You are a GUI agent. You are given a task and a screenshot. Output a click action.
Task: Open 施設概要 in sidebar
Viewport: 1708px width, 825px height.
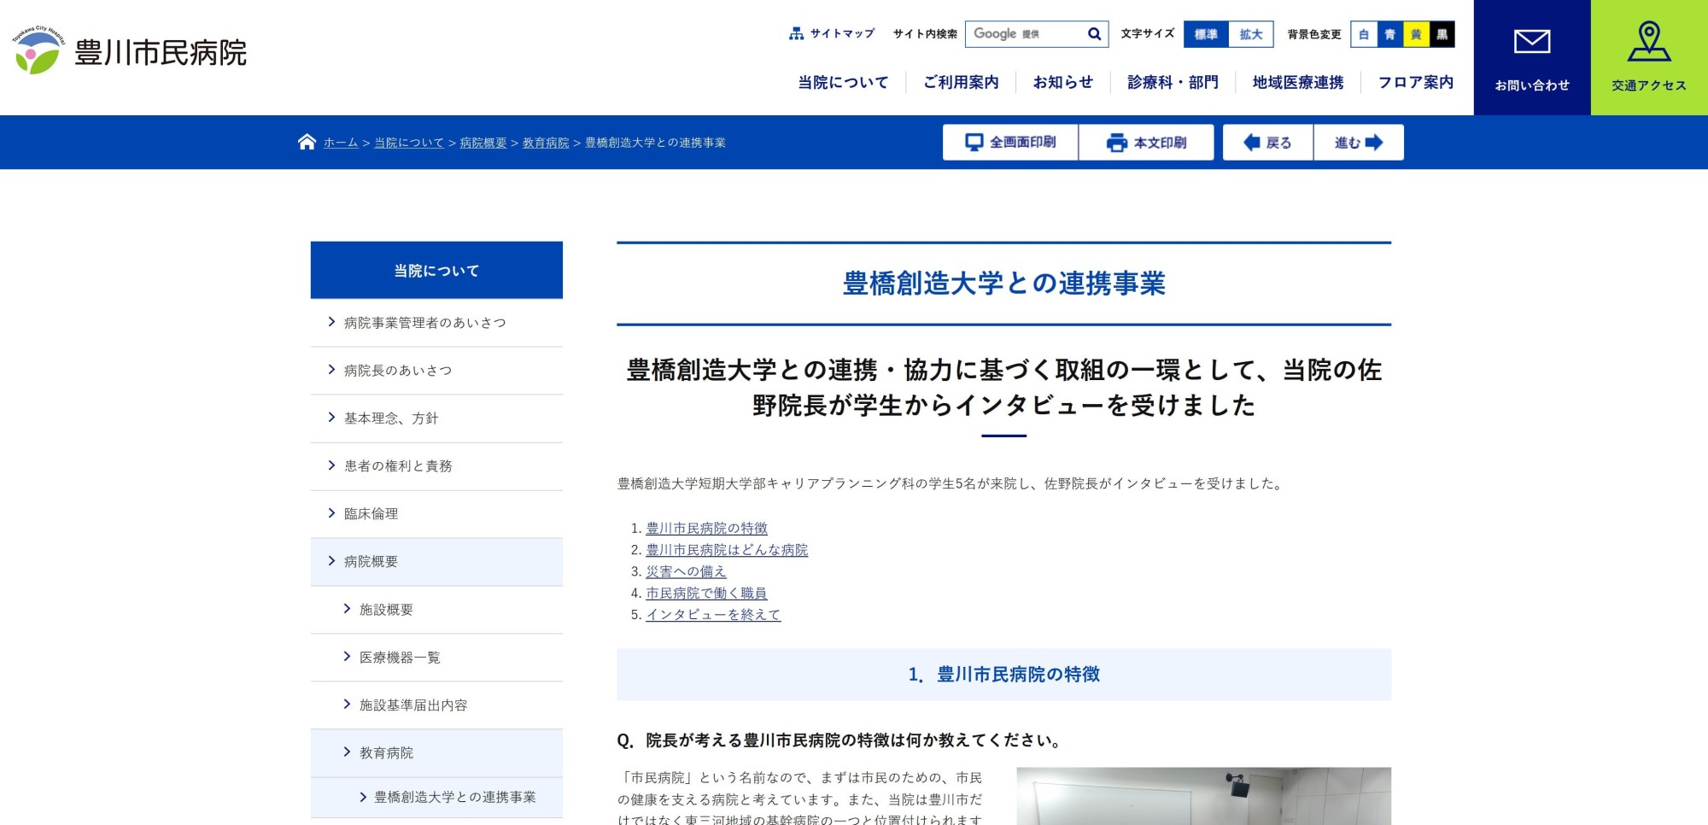436,610
